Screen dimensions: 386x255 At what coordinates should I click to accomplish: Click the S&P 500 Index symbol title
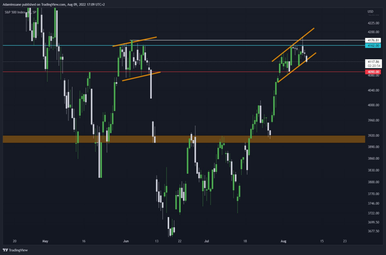click(x=15, y=12)
